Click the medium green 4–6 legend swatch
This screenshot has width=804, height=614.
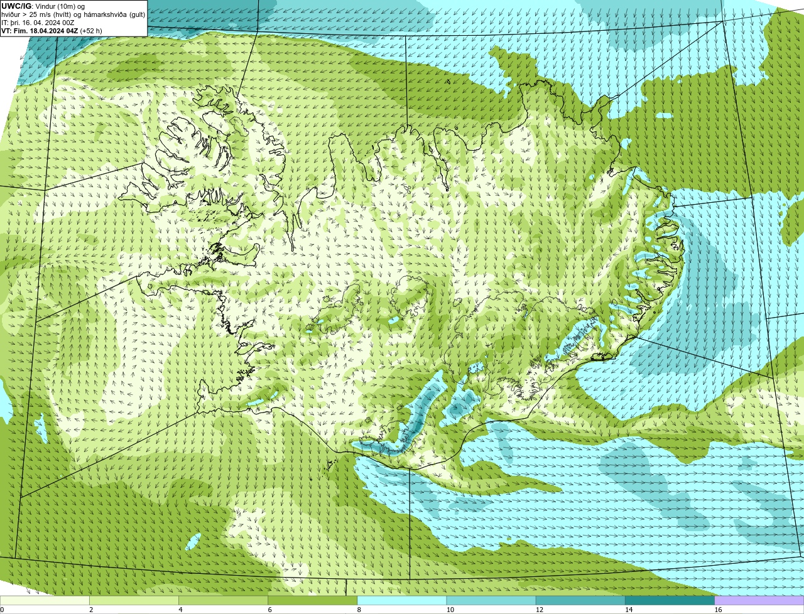223,600
